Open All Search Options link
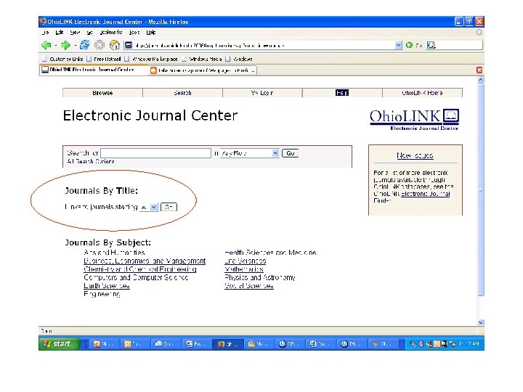The height and width of the screenshot is (392, 523). [x=91, y=161]
